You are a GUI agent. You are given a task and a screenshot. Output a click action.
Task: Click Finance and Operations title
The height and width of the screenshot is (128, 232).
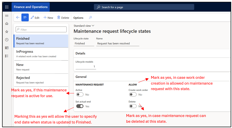pos(31,7)
